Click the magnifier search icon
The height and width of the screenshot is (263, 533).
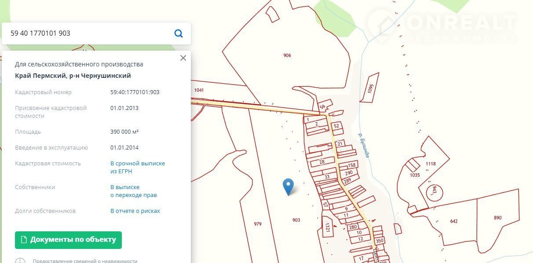(x=179, y=33)
